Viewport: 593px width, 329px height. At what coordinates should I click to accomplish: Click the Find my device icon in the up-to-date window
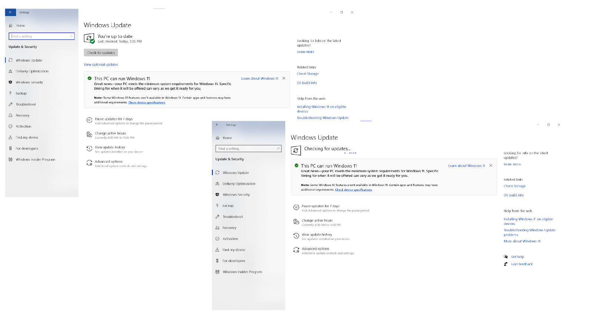point(10,137)
